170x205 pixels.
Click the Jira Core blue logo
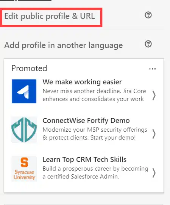24,91
